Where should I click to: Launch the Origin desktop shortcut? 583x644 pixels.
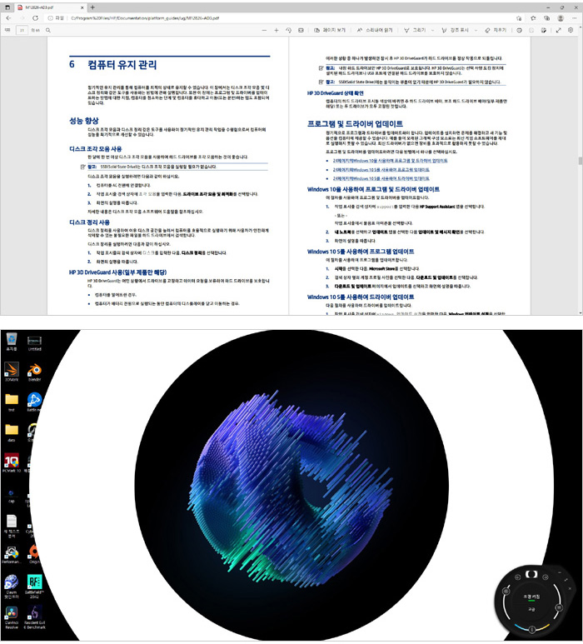click(x=34, y=554)
